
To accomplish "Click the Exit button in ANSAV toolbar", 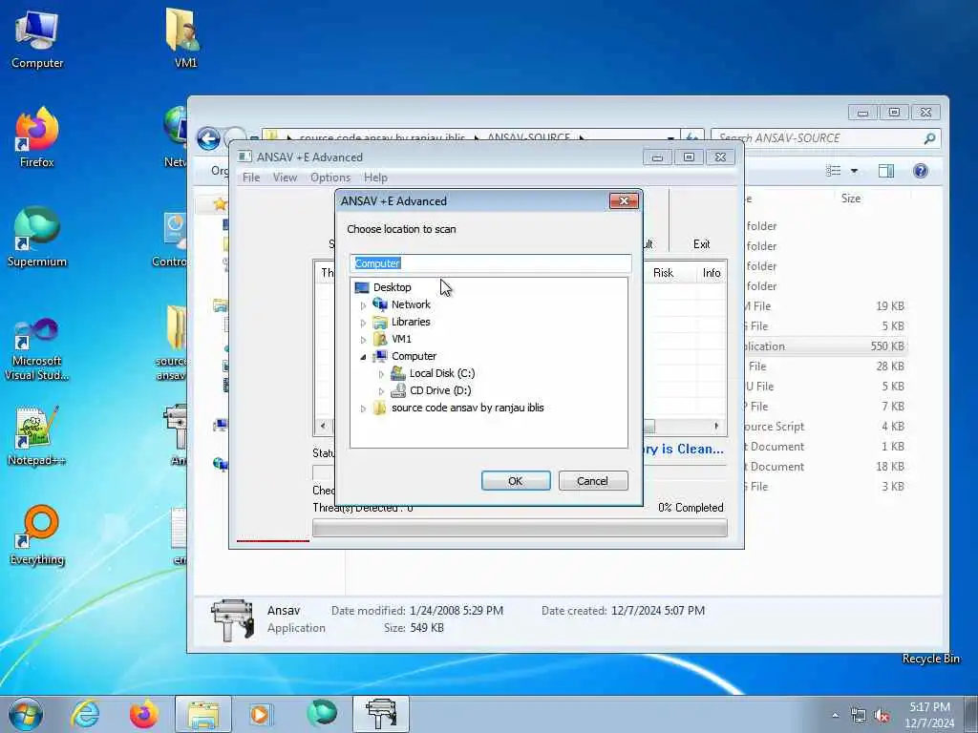I will (701, 244).
